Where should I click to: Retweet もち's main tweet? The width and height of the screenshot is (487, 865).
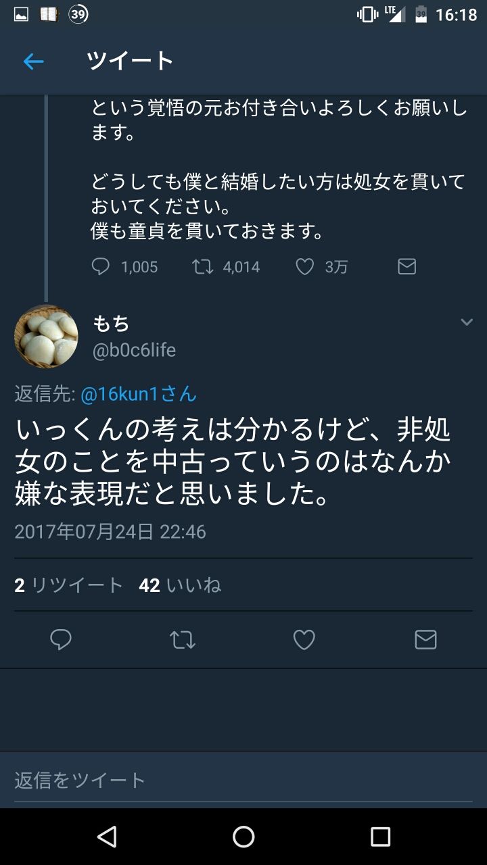[x=183, y=639]
